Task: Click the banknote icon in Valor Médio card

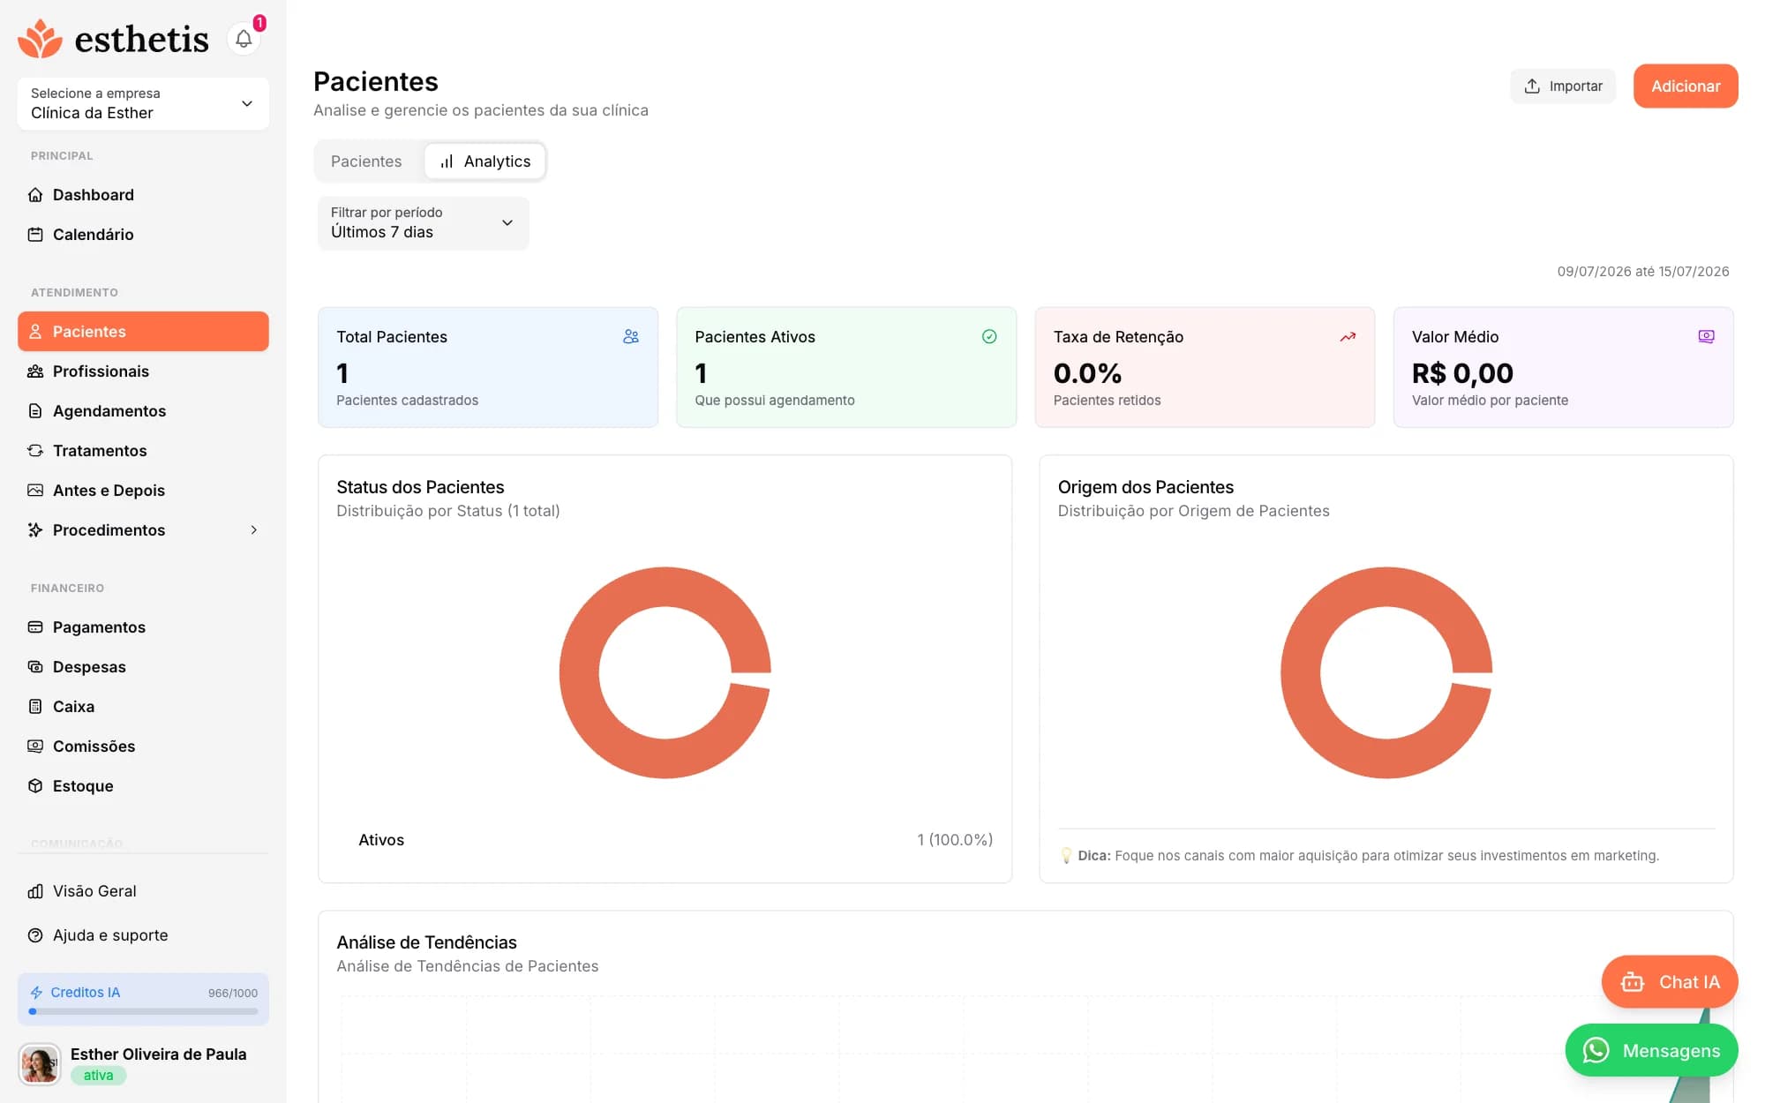Action: point(1706,336)
